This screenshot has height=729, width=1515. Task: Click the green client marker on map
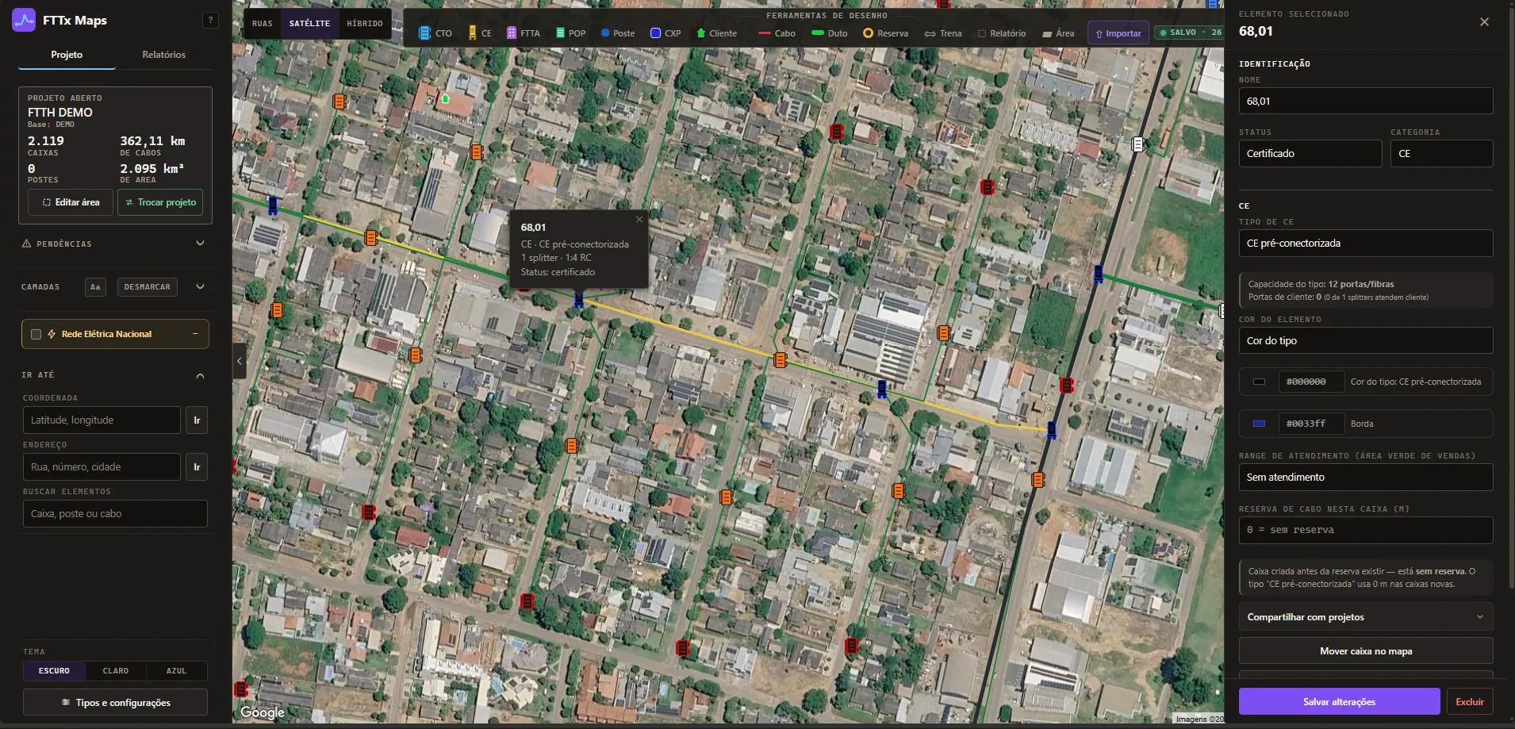pos(446,98)
